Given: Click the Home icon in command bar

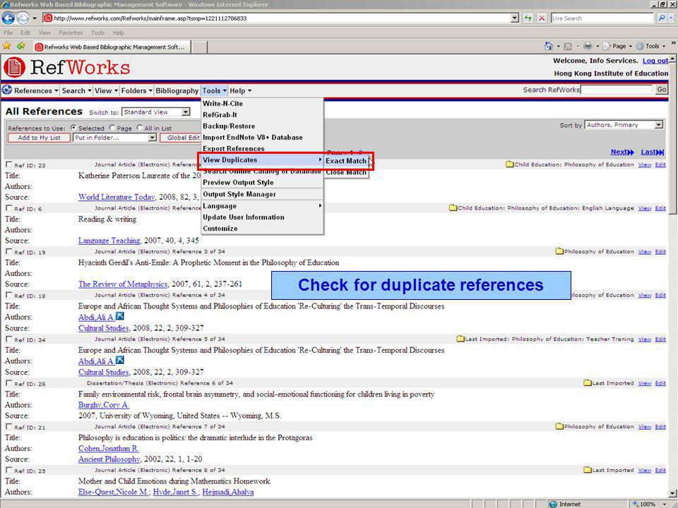Looking at the screenshot, I should (549, 46).
